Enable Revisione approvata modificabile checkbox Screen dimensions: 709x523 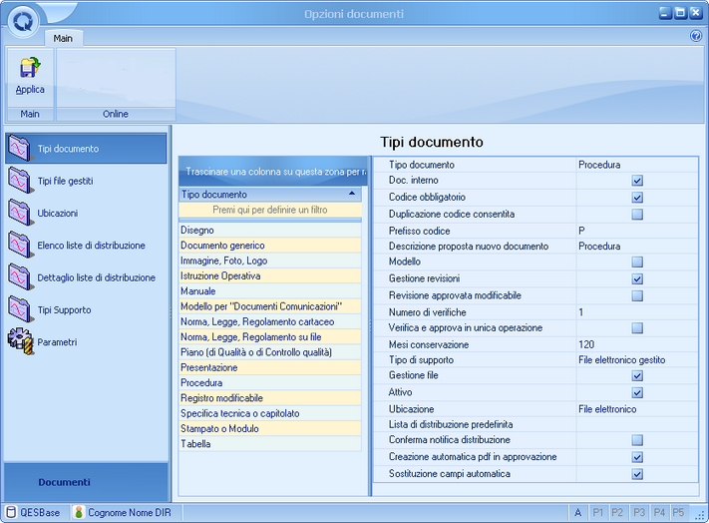(637, 295)
